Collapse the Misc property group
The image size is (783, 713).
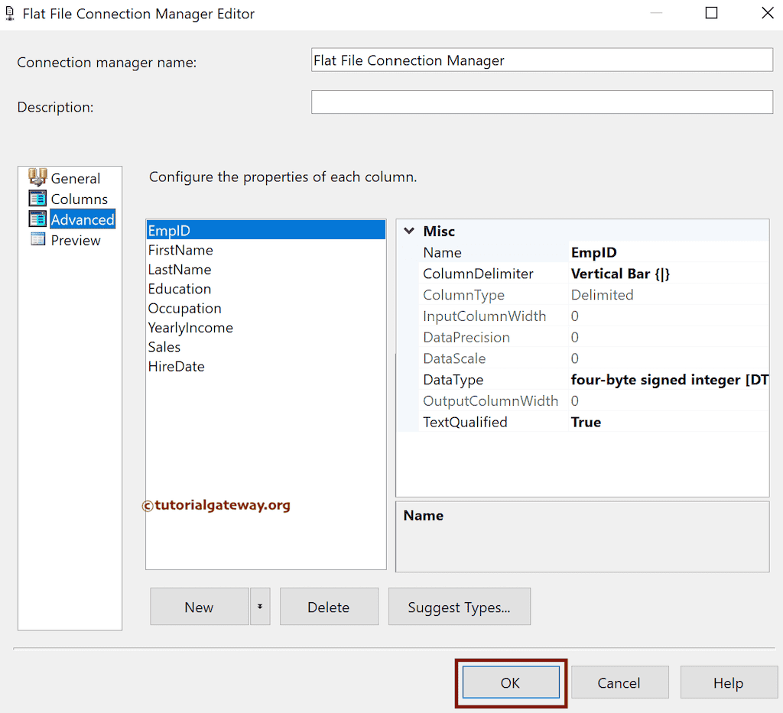coord(409,231)
